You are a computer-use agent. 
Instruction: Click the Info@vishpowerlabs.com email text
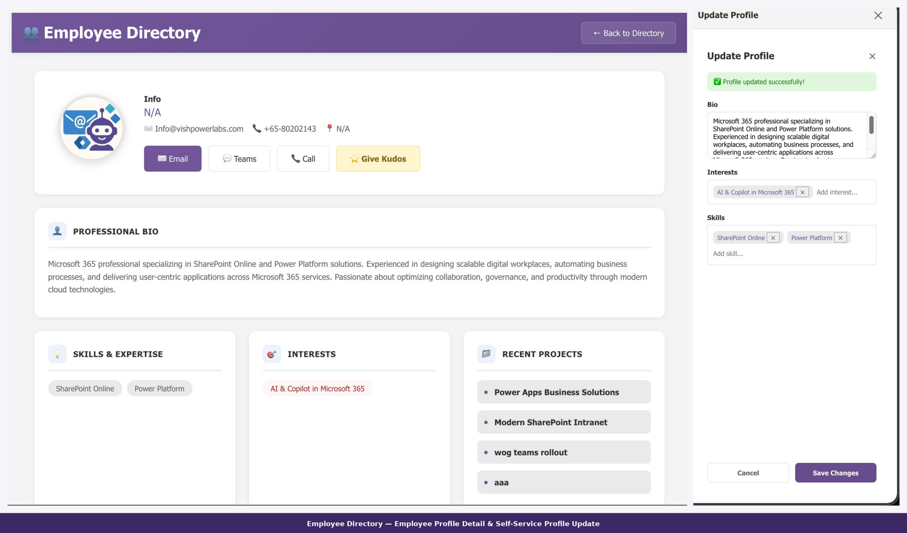coord(199,129)
